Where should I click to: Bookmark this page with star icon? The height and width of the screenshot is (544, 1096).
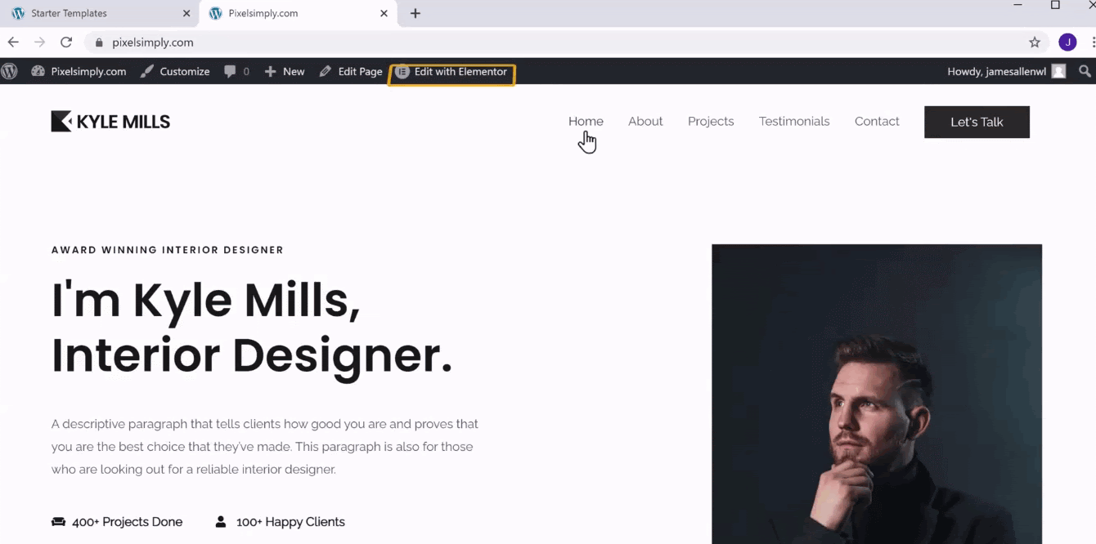1035,42
